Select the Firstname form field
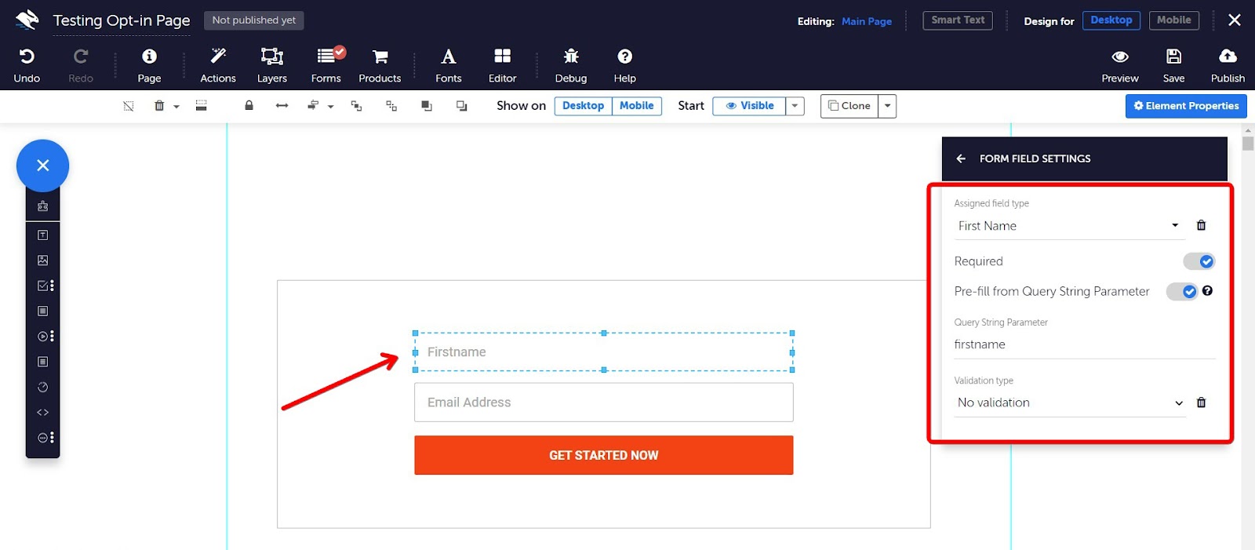This screenshot has width=1255, height=550. (x=603, y=351)
